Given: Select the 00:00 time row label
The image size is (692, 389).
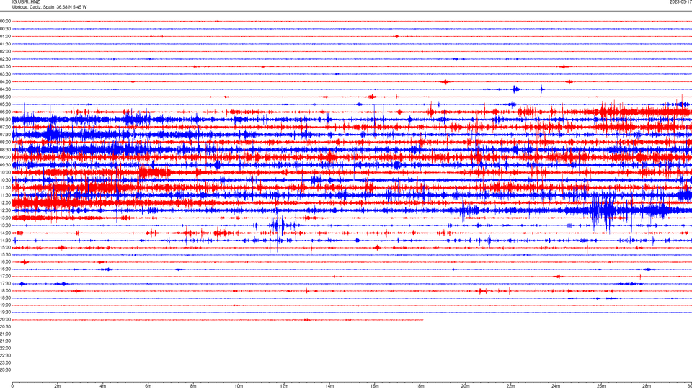Looking at the screenshot, I should (x=5, y=21).
